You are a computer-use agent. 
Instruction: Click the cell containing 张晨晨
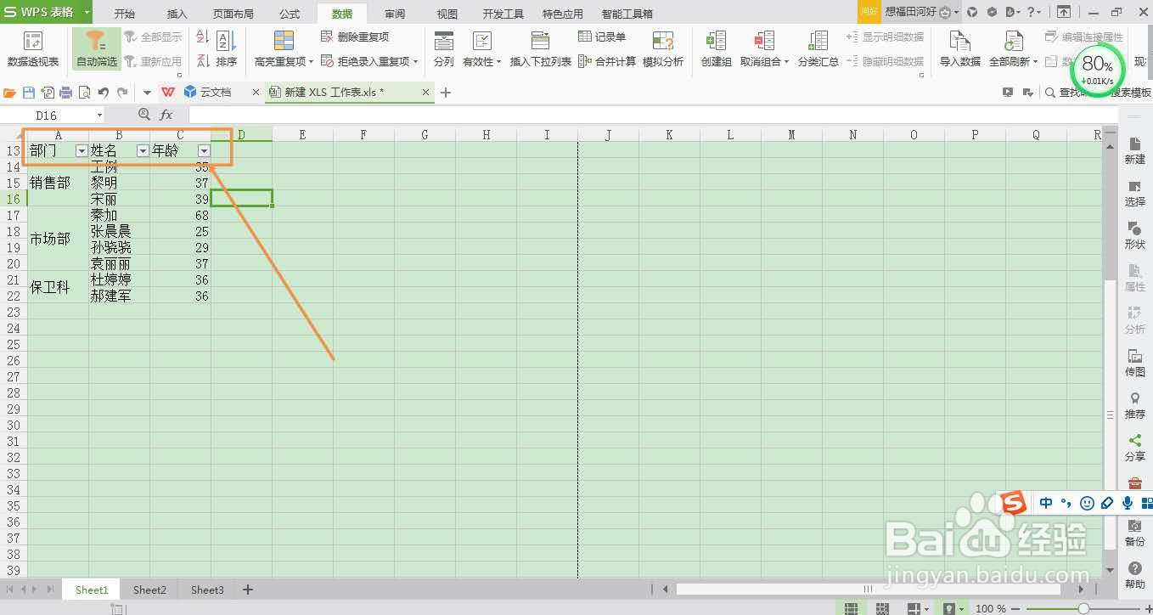pyautogui.click(x=119, y=231)
